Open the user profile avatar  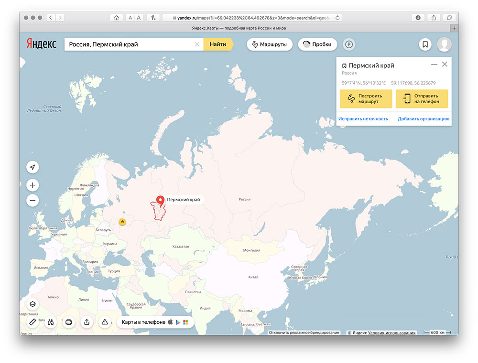(444, 44)
